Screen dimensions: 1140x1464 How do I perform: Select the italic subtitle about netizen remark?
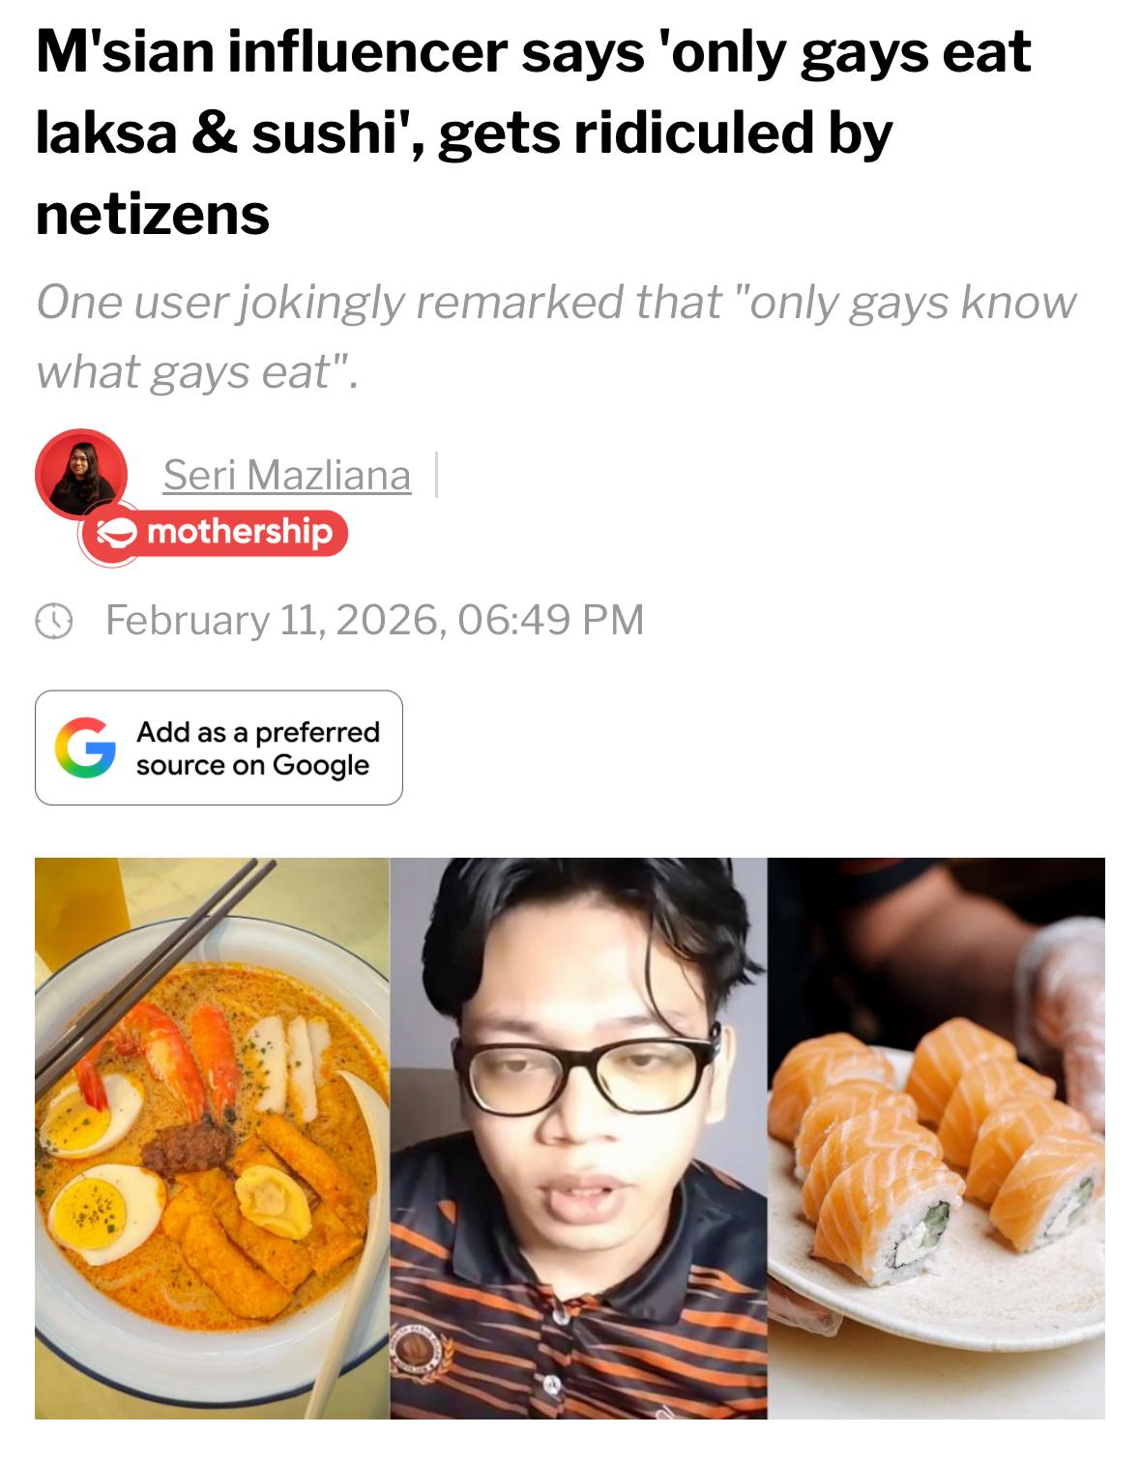(x=556, y=337)
